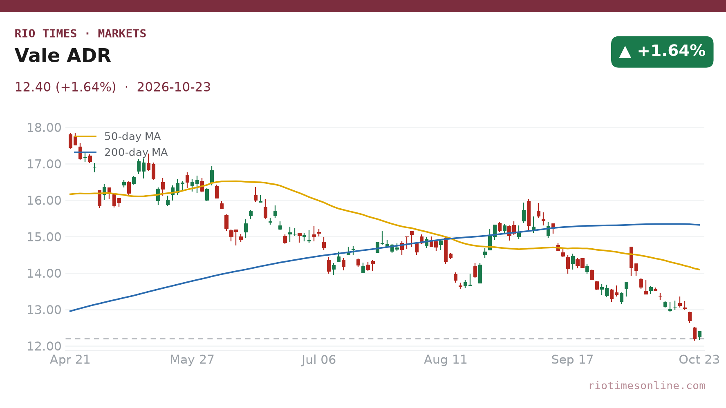726x408 pixels.
Task: Click the May 27 x-axis date label
Action: (x=192, y=360)
